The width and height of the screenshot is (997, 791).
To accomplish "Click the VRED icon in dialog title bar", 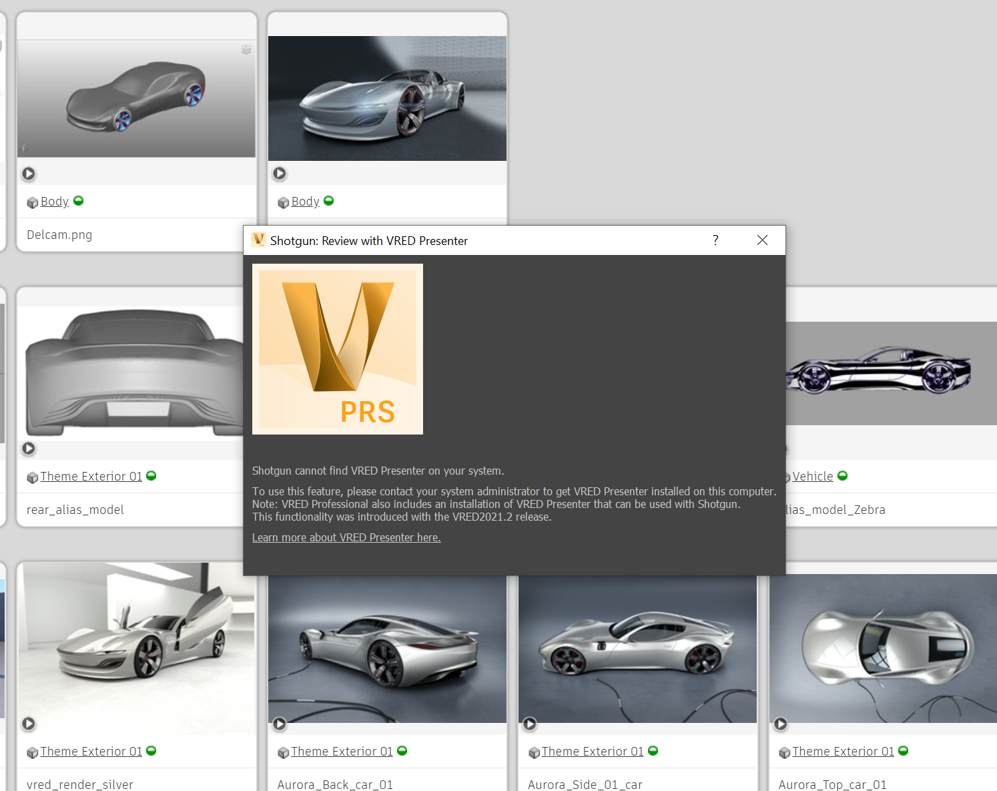I will [259, 240].
